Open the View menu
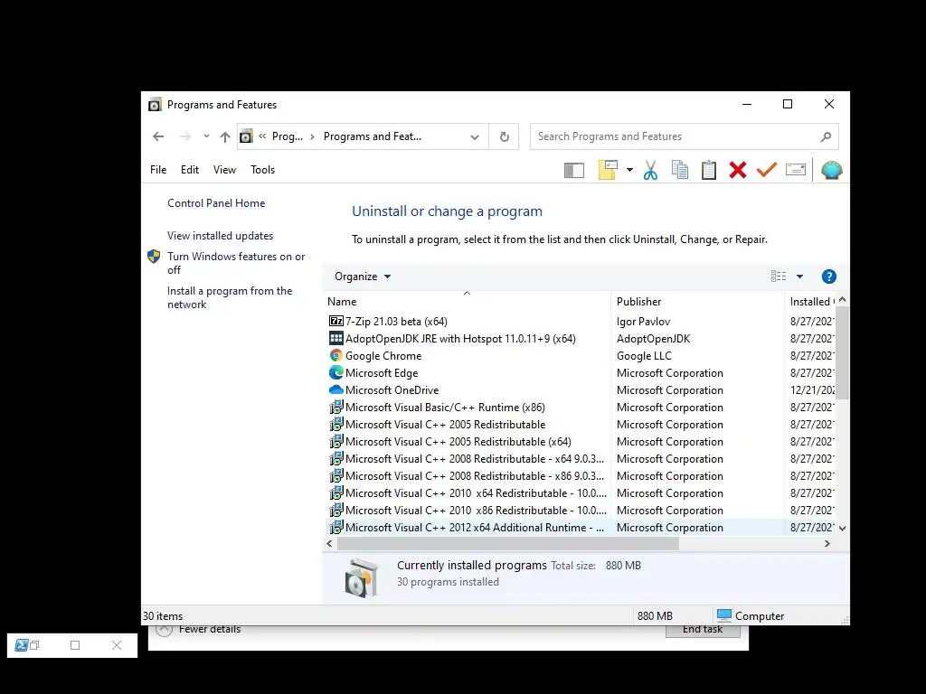This screenshot has width=926, height=694. 224,170
